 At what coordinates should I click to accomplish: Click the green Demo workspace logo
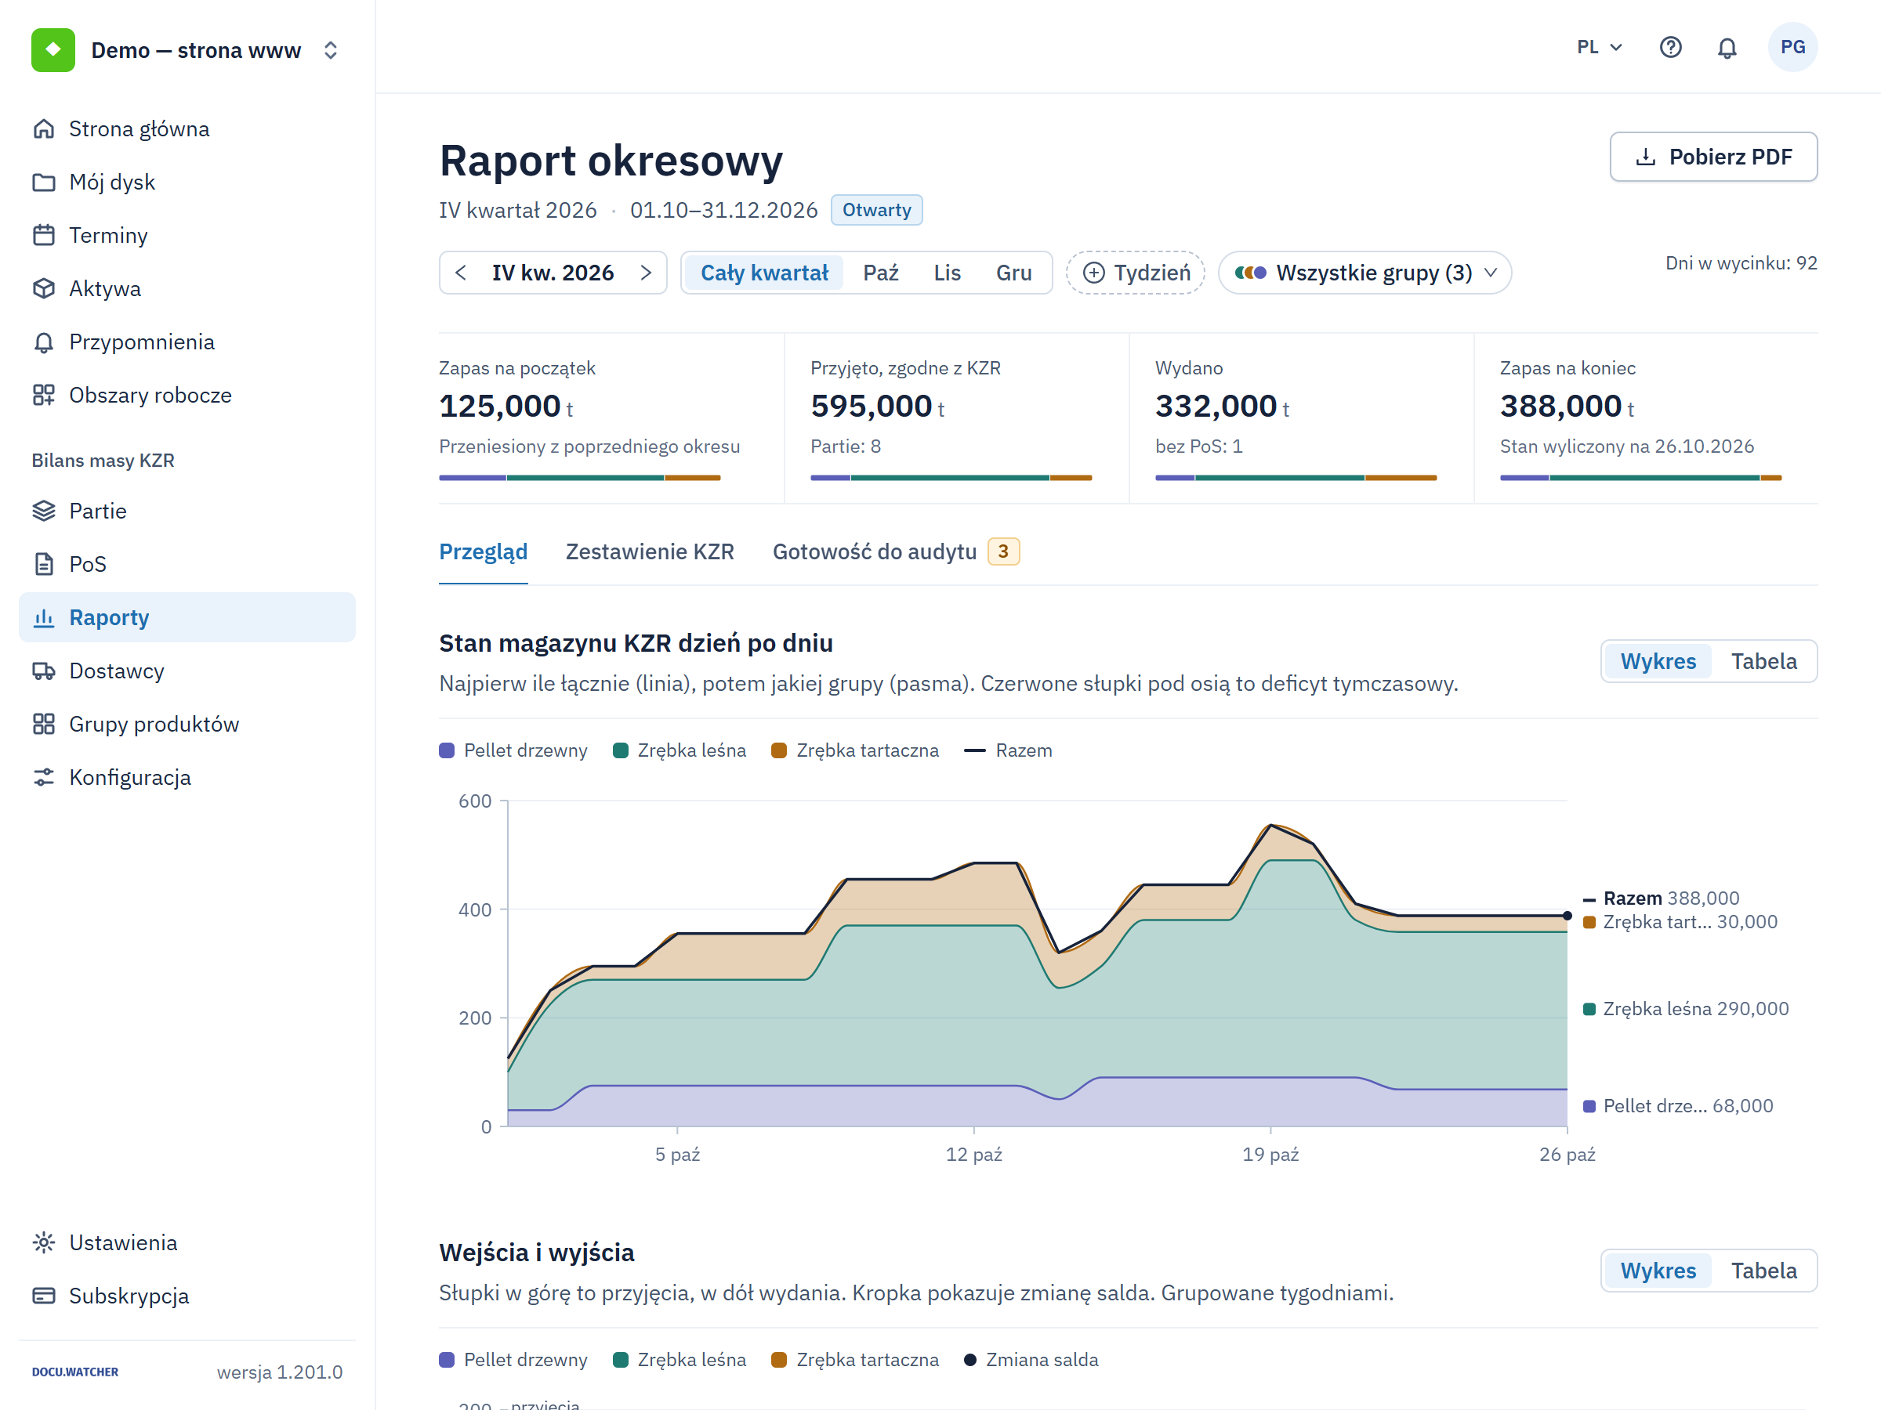tap(53, 50)
